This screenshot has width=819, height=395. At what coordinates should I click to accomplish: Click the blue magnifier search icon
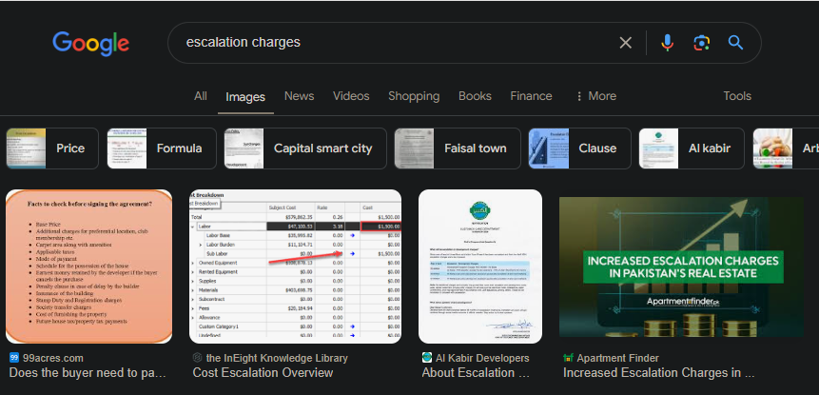pyautogui.click(x=735, y=42)
